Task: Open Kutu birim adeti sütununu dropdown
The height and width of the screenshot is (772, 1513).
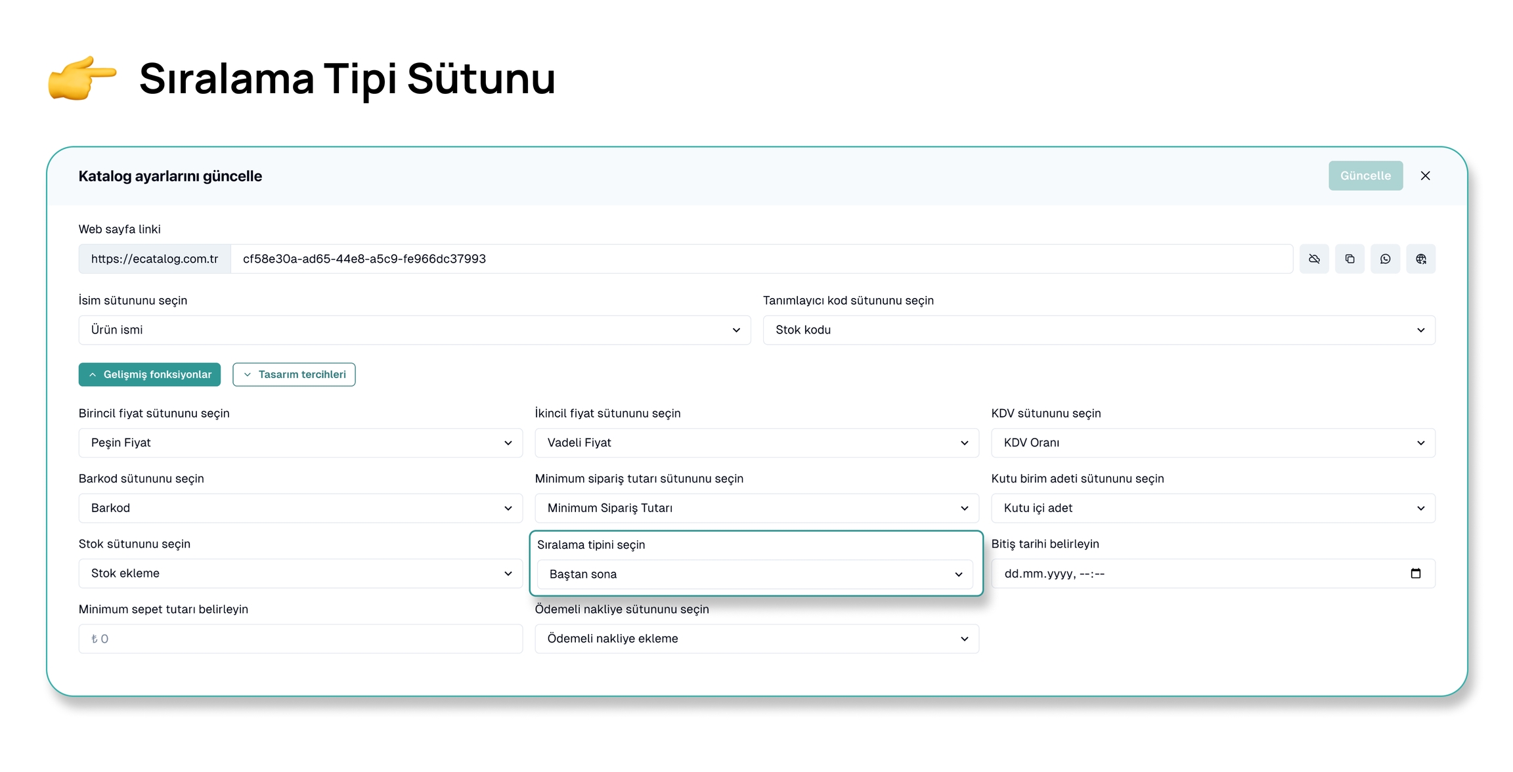Action: tap(1212, 508)
